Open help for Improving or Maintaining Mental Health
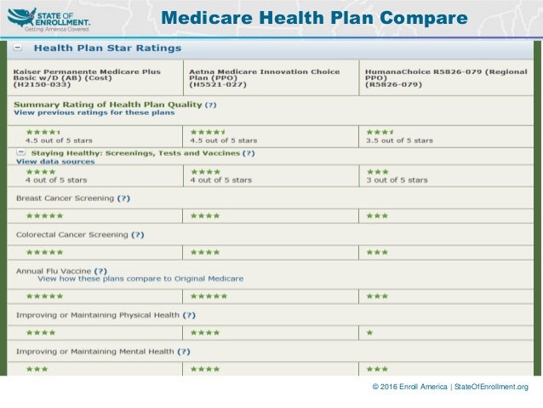This screenshot has width=543, height=408. click(x=184, y=352)
